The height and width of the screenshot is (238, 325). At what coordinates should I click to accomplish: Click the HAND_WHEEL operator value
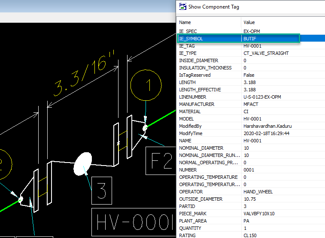point(258,192)
